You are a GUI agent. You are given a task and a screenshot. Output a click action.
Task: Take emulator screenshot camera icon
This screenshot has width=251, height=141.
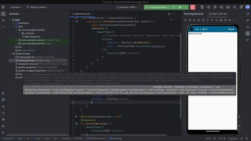(x=221, y=20)
